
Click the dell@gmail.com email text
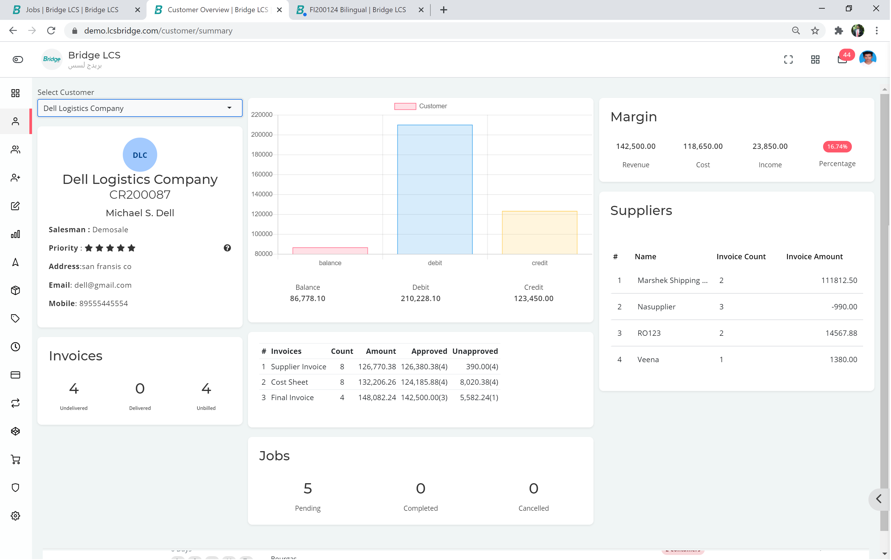point(103,285)
